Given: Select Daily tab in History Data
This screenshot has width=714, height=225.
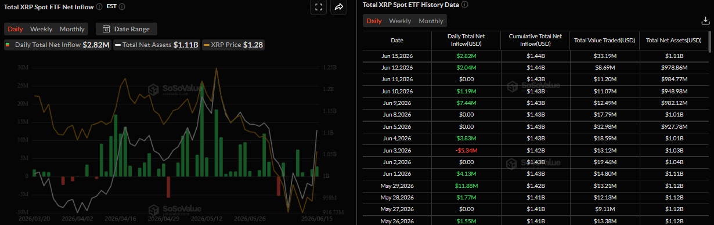Looking at the screenshot, I should [374, 21].
